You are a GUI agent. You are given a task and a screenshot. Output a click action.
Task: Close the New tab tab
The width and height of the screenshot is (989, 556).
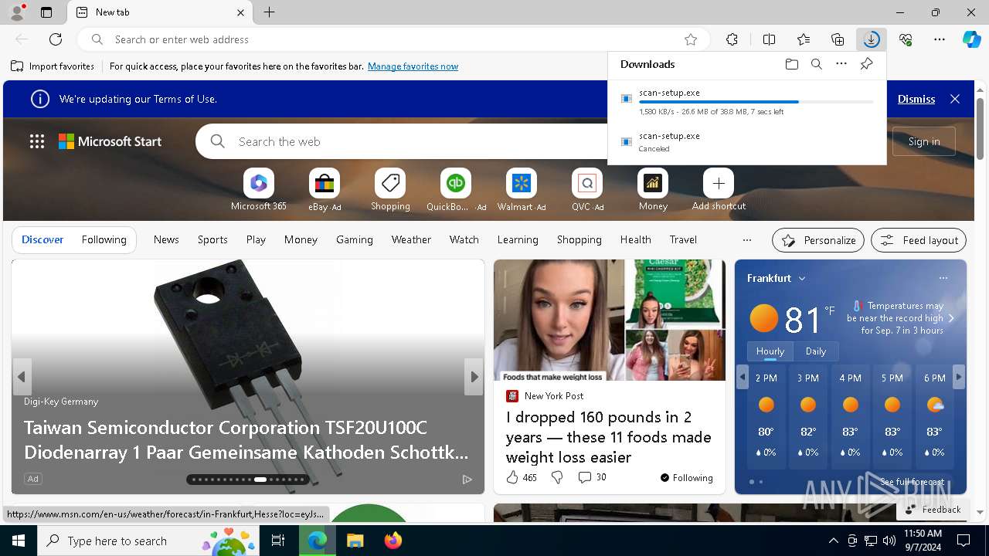pos(240,12)
